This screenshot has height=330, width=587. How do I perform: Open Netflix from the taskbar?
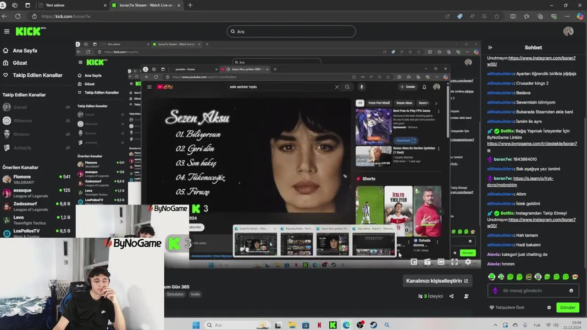319,325
